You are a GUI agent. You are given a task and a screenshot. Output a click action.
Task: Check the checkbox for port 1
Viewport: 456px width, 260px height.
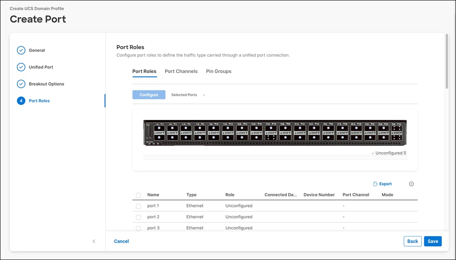(x=138, y=206)
